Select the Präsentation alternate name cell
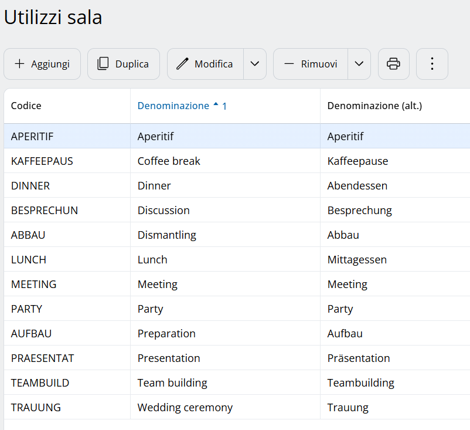The image size is (470, 430). point(358,358)
